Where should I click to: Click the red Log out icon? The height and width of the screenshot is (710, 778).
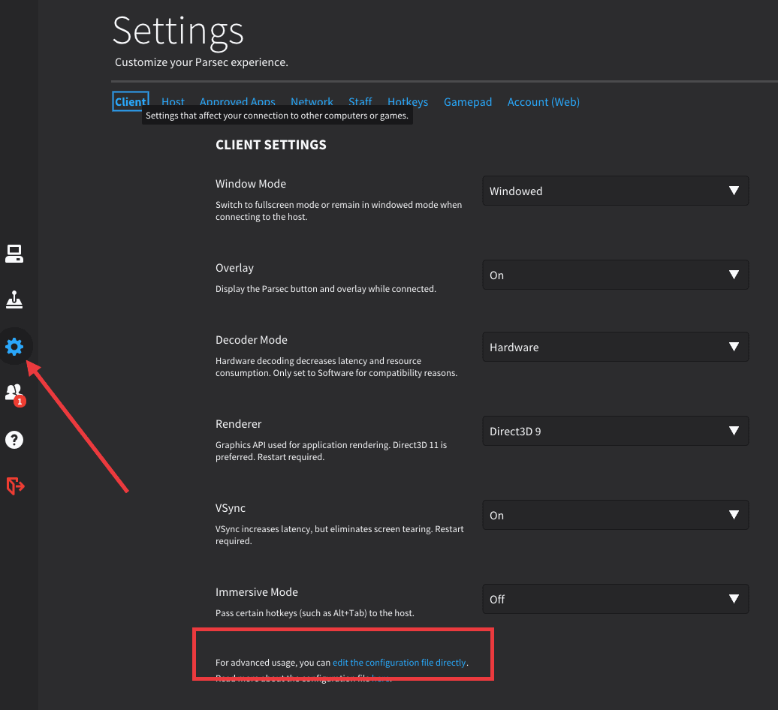point(15,486)
